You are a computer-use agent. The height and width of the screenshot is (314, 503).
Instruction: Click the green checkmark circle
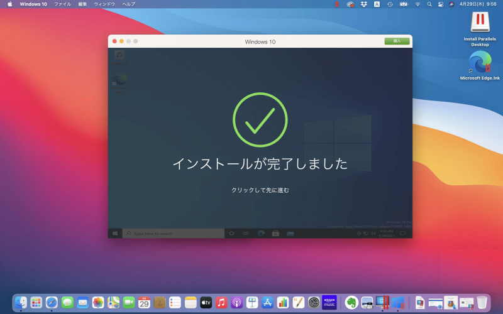tap(260, 120)
